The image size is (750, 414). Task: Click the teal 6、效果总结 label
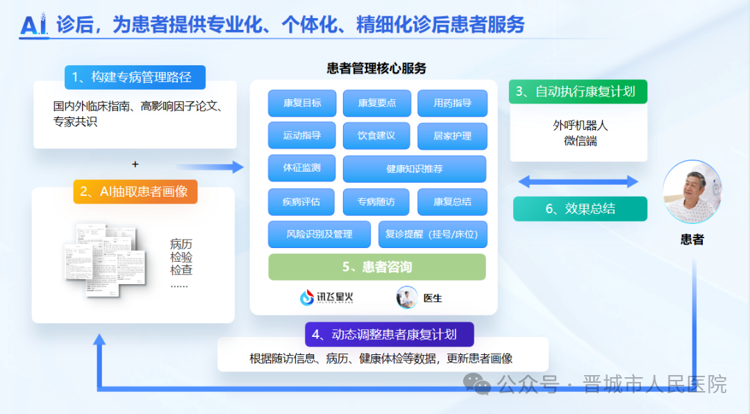[x=580, y=208]
